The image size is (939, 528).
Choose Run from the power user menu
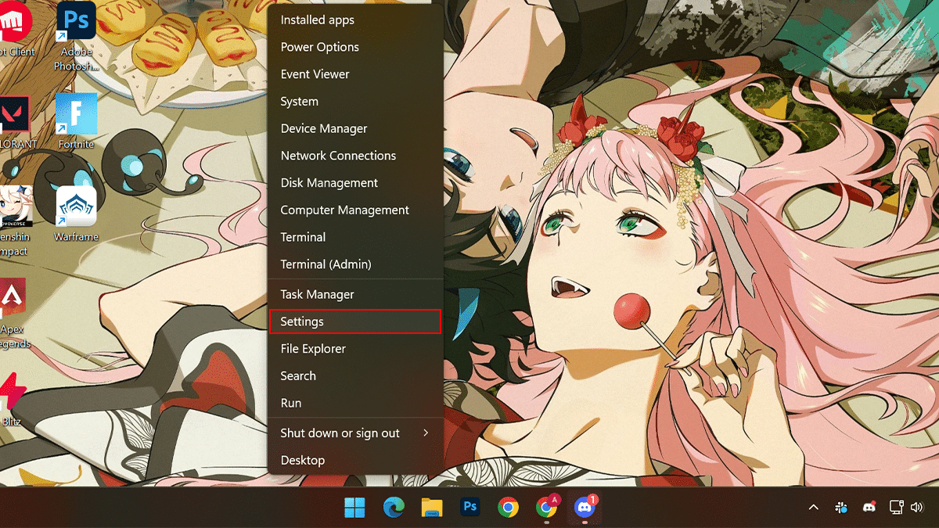[291, 403]
